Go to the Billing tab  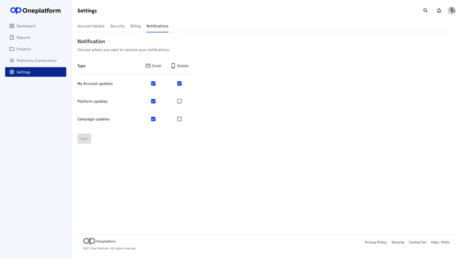pyautogui.click(x=135, y=26)
